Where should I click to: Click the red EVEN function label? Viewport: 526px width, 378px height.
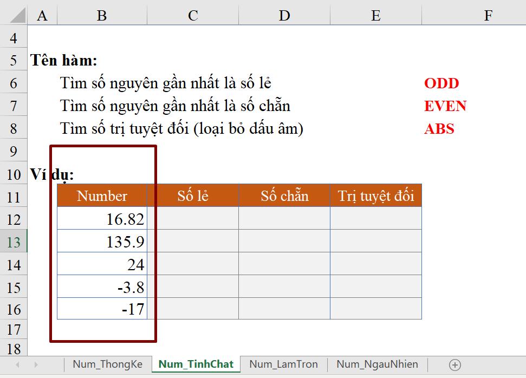(x=444, y=106)
